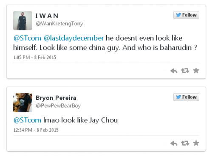
Task: Reply to Bryon Pereira's tweet
Action: tap(174, 143)
